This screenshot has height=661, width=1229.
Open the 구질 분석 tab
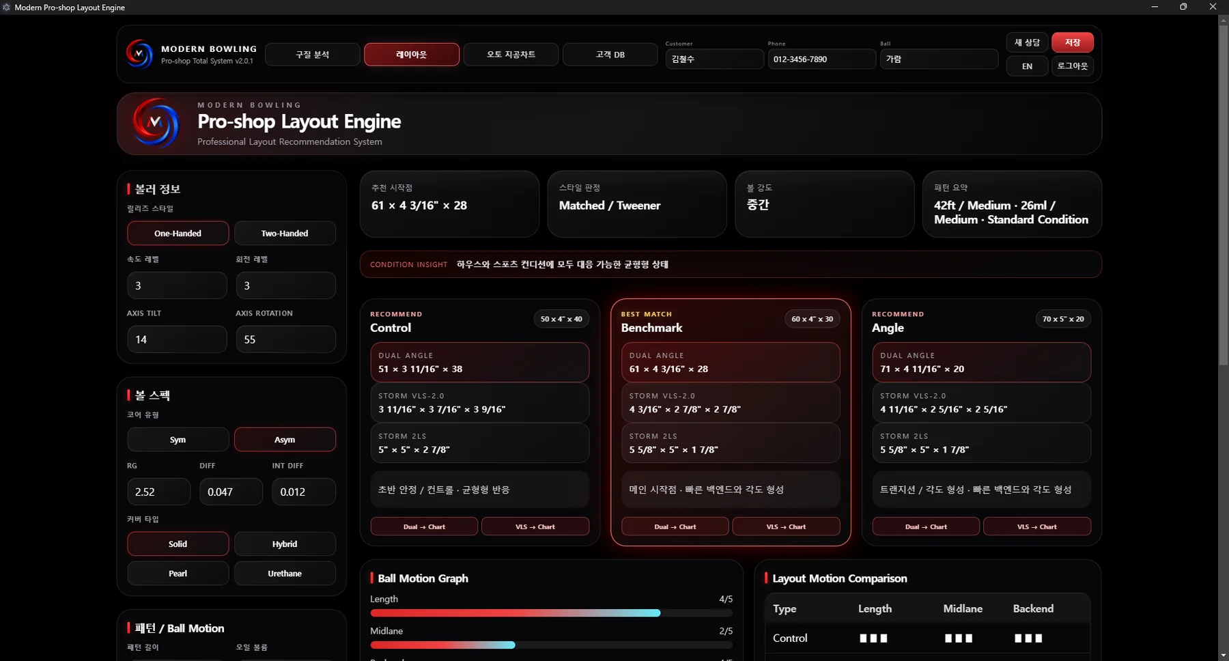(x=312, y=55)
